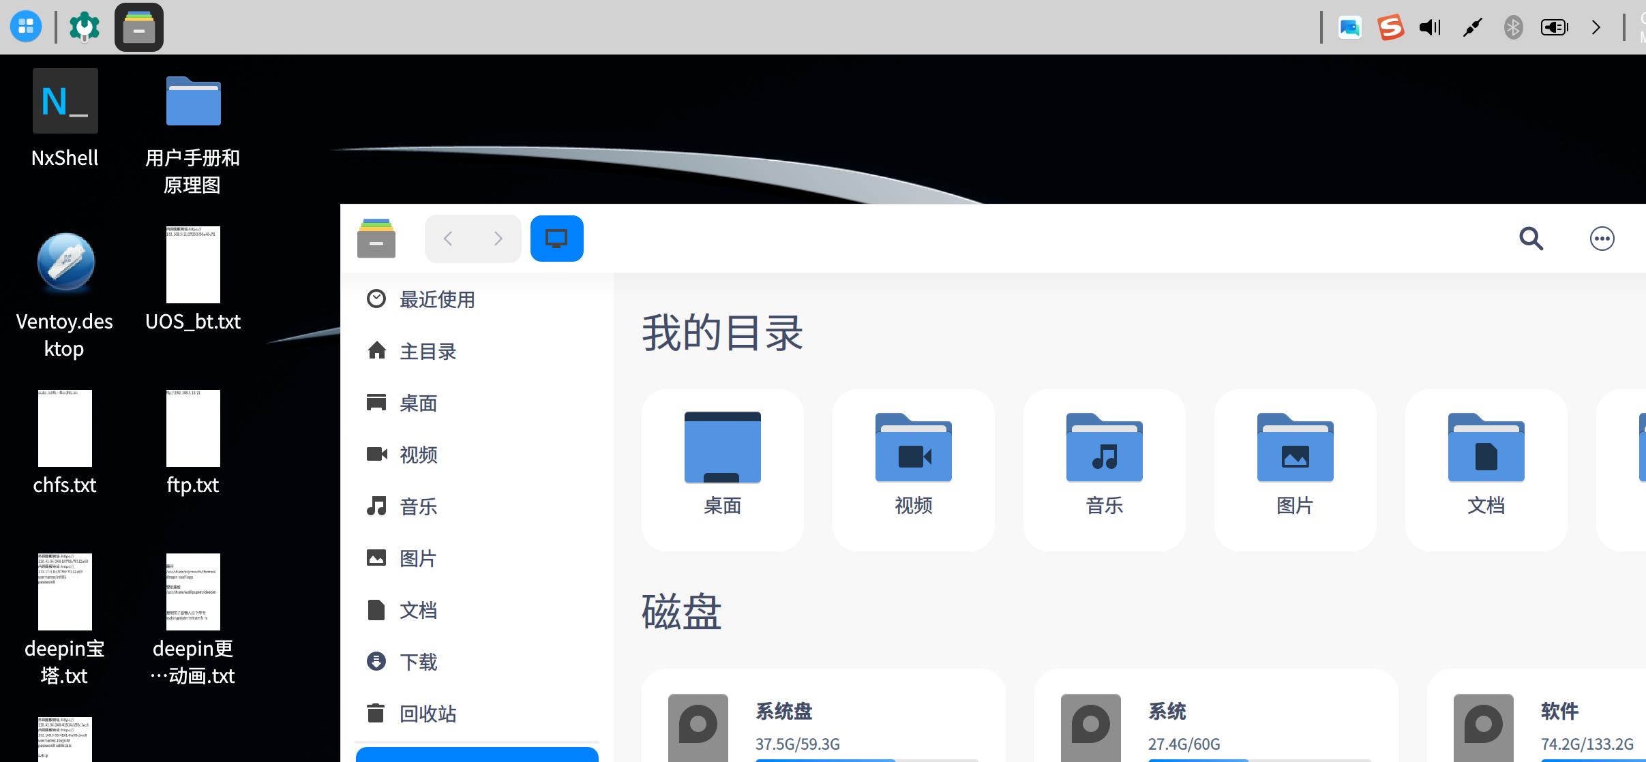
Task: Open 回收站 in the sidebar
Action: click(427, 714)
